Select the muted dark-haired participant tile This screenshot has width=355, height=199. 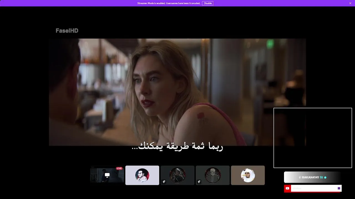[x=177, y=175]
